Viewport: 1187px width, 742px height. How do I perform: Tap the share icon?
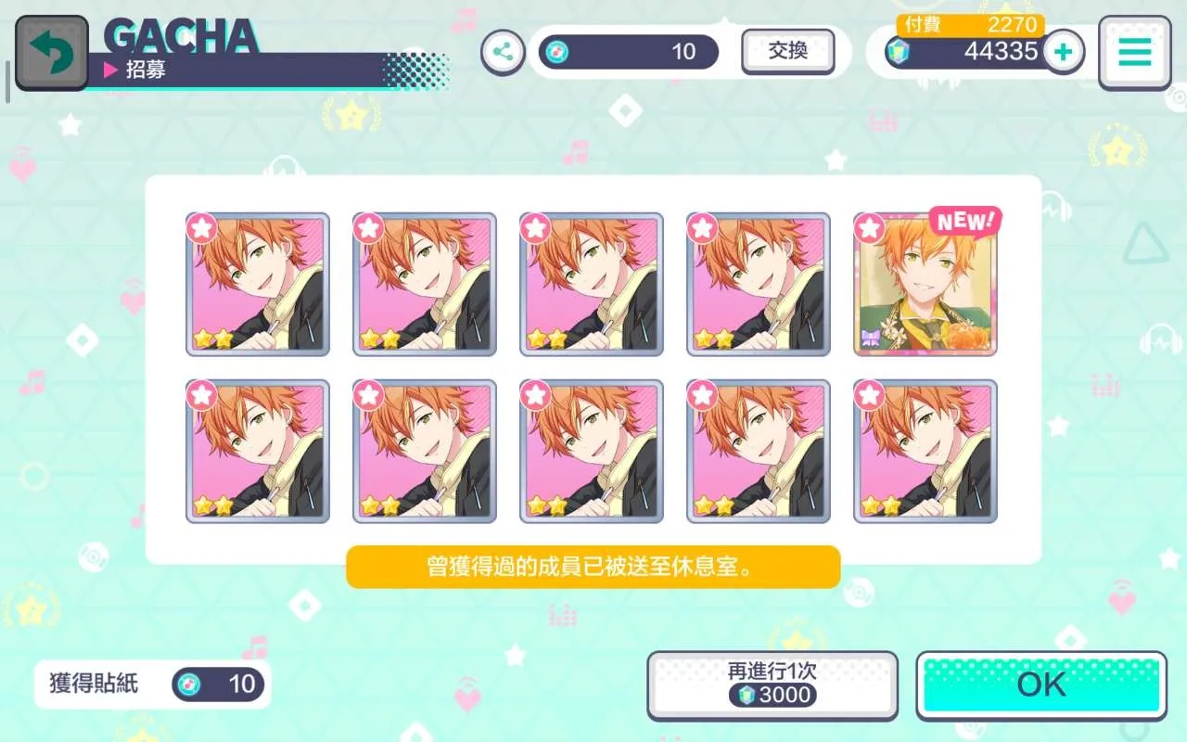[x=503, y=51]
